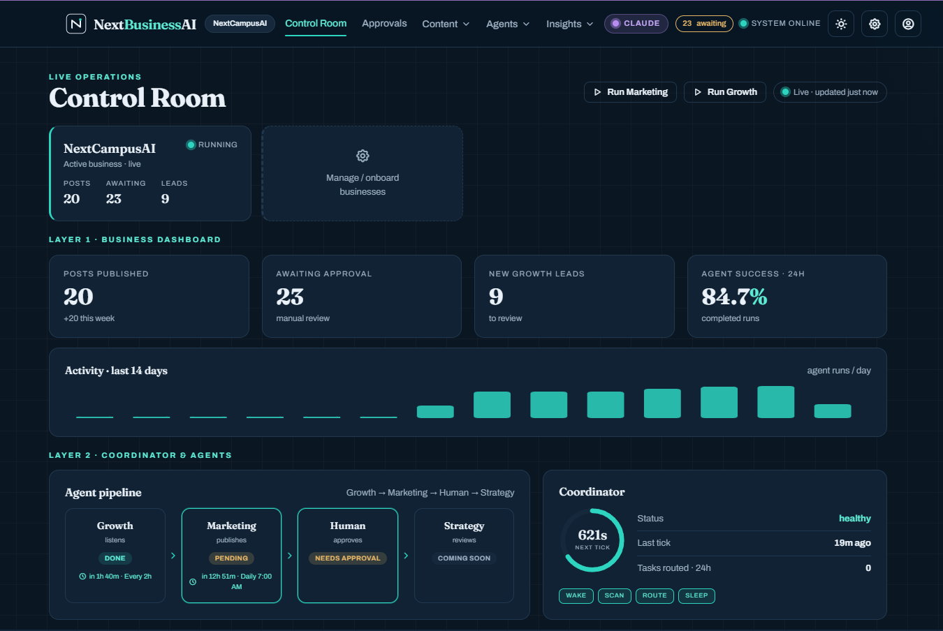Switch to the Control Room tab
Image resolution: width=943 pixels, height=631 pixels.
coord(316,24)
